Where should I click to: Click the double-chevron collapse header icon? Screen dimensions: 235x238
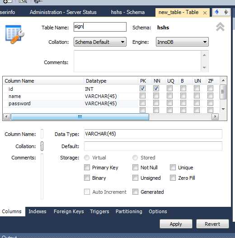(x=220, y=27)
